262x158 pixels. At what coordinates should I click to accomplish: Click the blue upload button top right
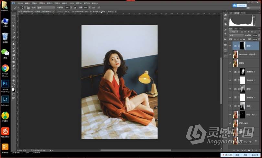(x=239, y=6)
